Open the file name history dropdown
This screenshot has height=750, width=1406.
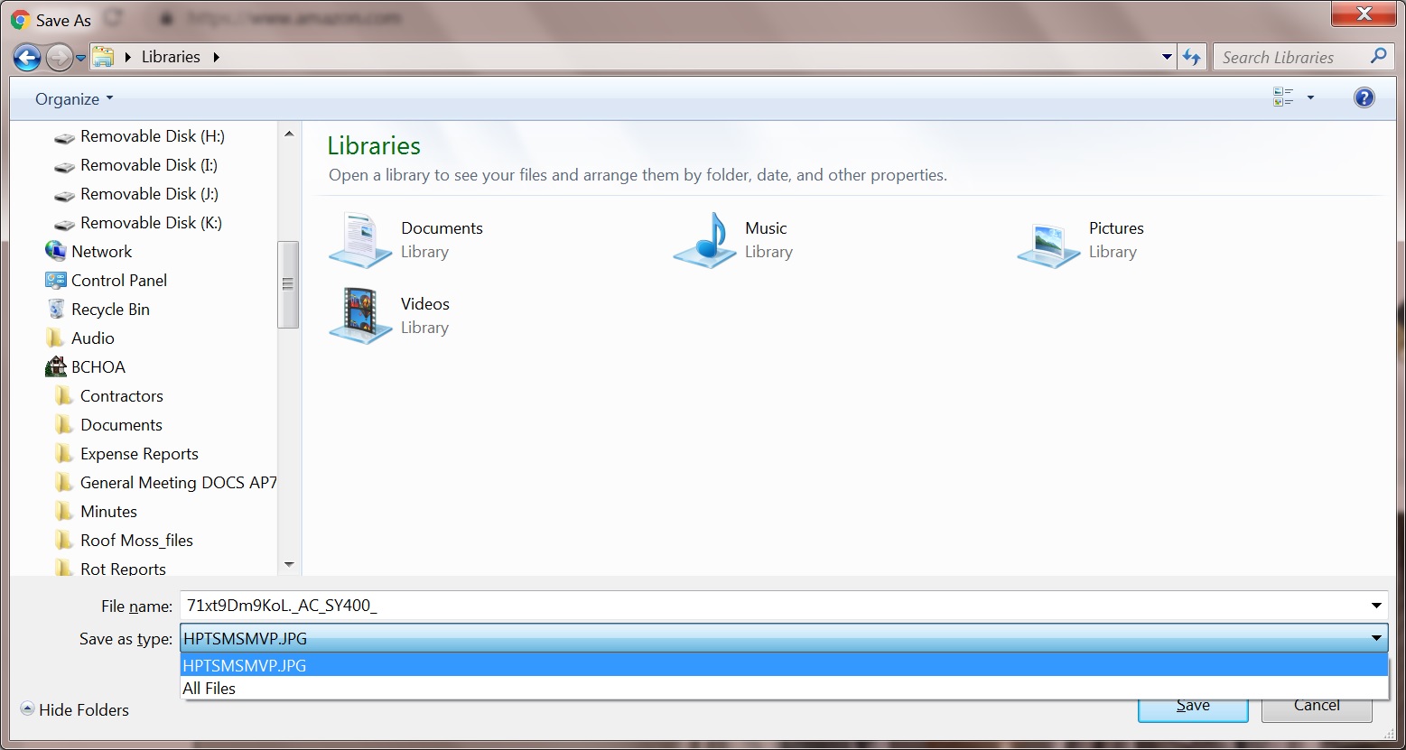(1375, 606)
